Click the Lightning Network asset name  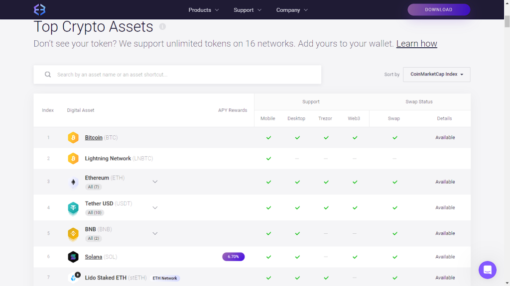108,158
